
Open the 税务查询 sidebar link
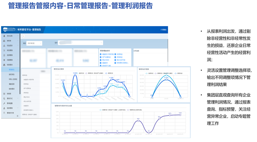(12, 89)
